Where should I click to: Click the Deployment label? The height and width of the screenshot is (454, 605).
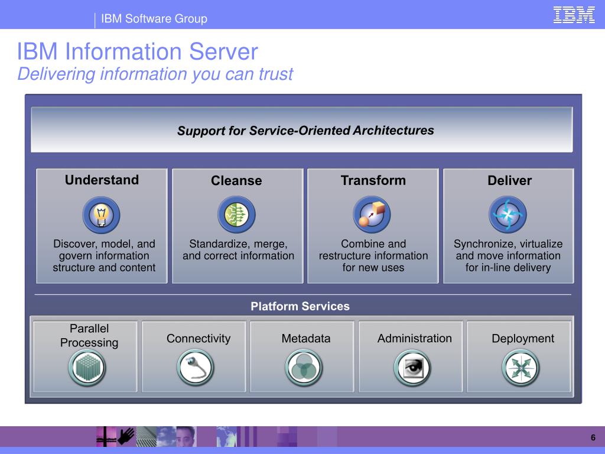coord(523,339)
